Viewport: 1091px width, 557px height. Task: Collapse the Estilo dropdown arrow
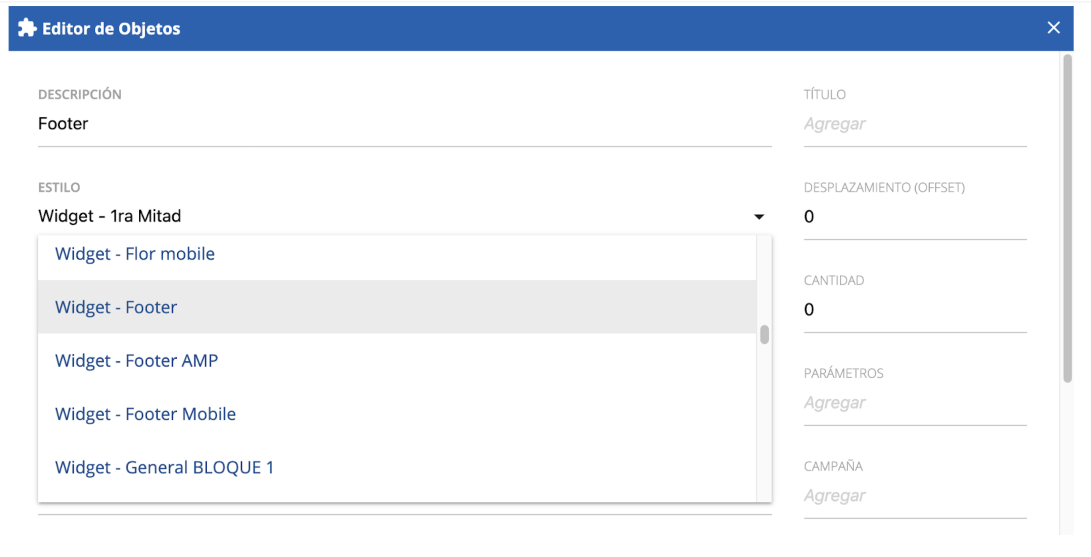pos(759,217)
